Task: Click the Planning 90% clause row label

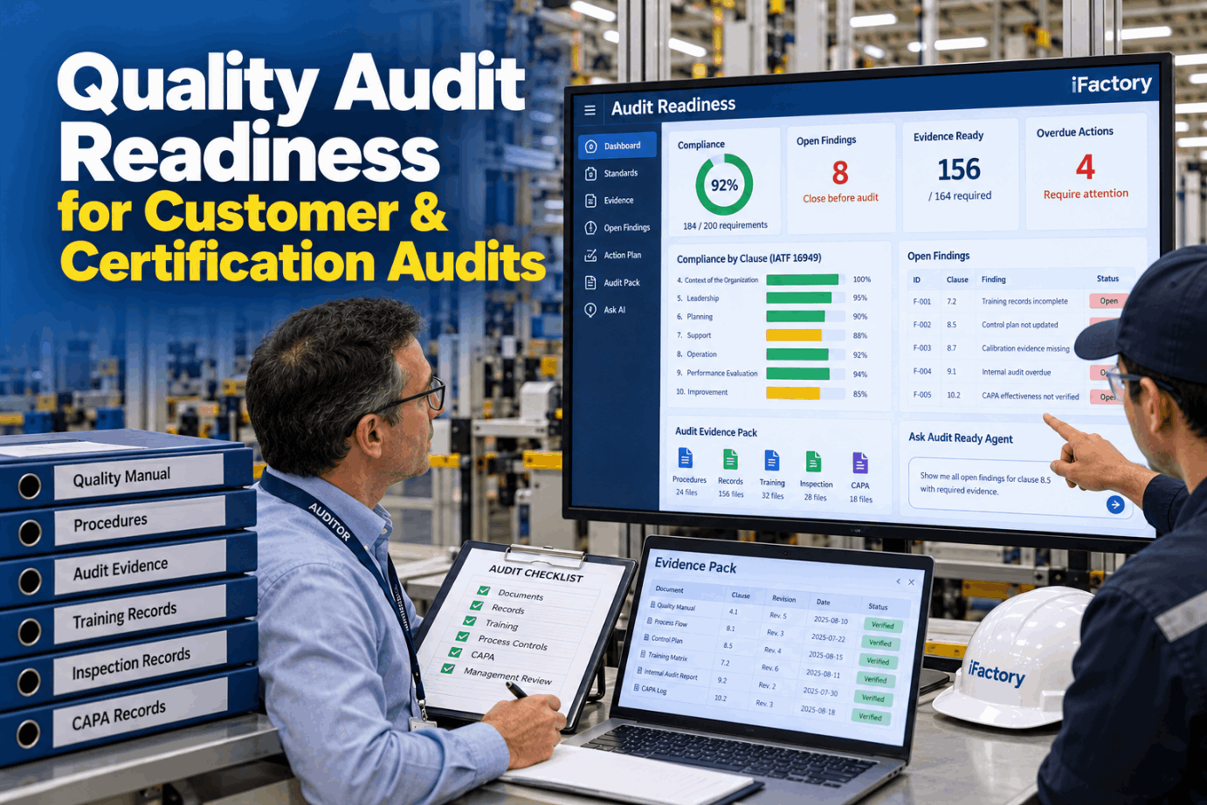Action: [x=694, y=317]
